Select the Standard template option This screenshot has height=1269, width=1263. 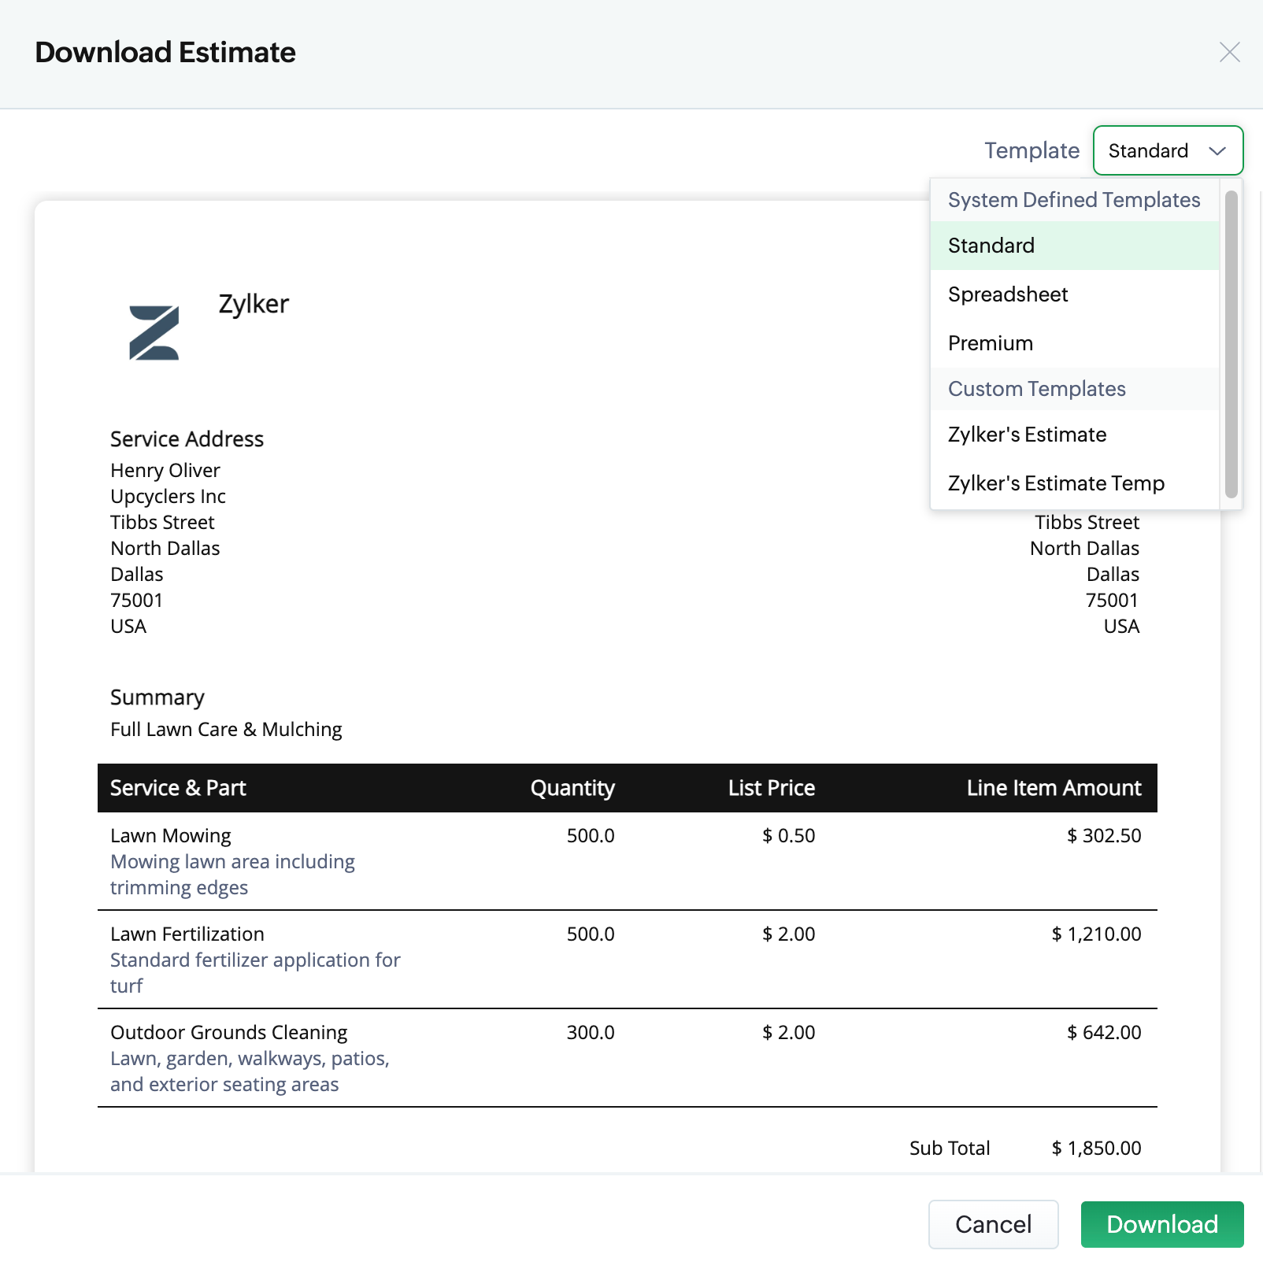991,246
